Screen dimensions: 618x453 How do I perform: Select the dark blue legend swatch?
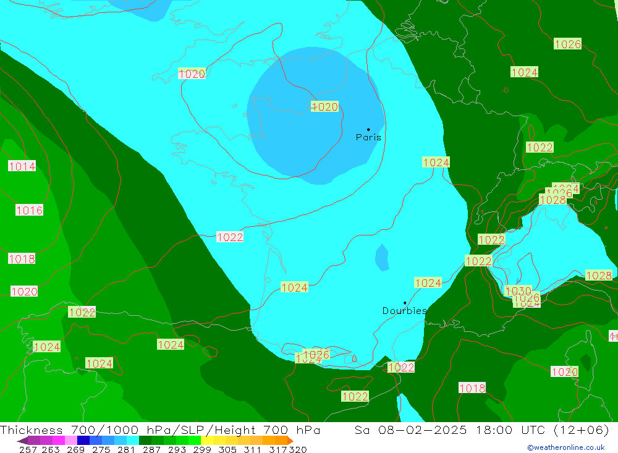[83, 441]
